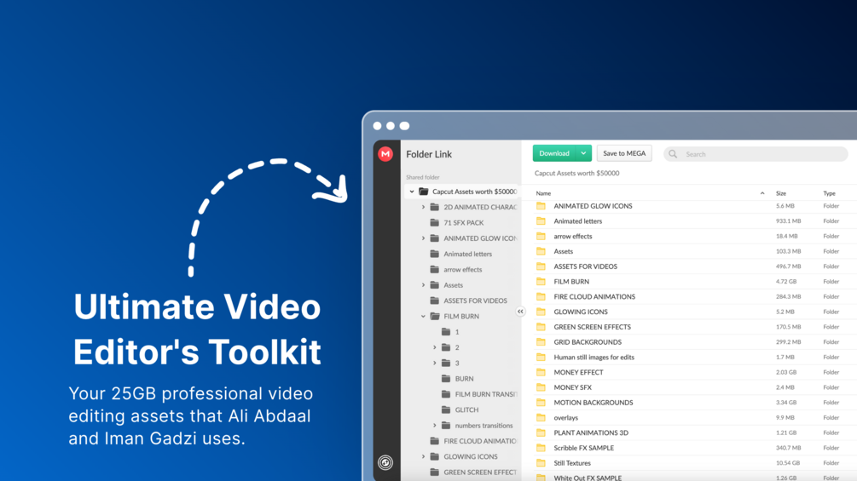This screenshot has width=857, height=481.
Task: Click Assets folder icon in file list
Action: pos(541,251)
